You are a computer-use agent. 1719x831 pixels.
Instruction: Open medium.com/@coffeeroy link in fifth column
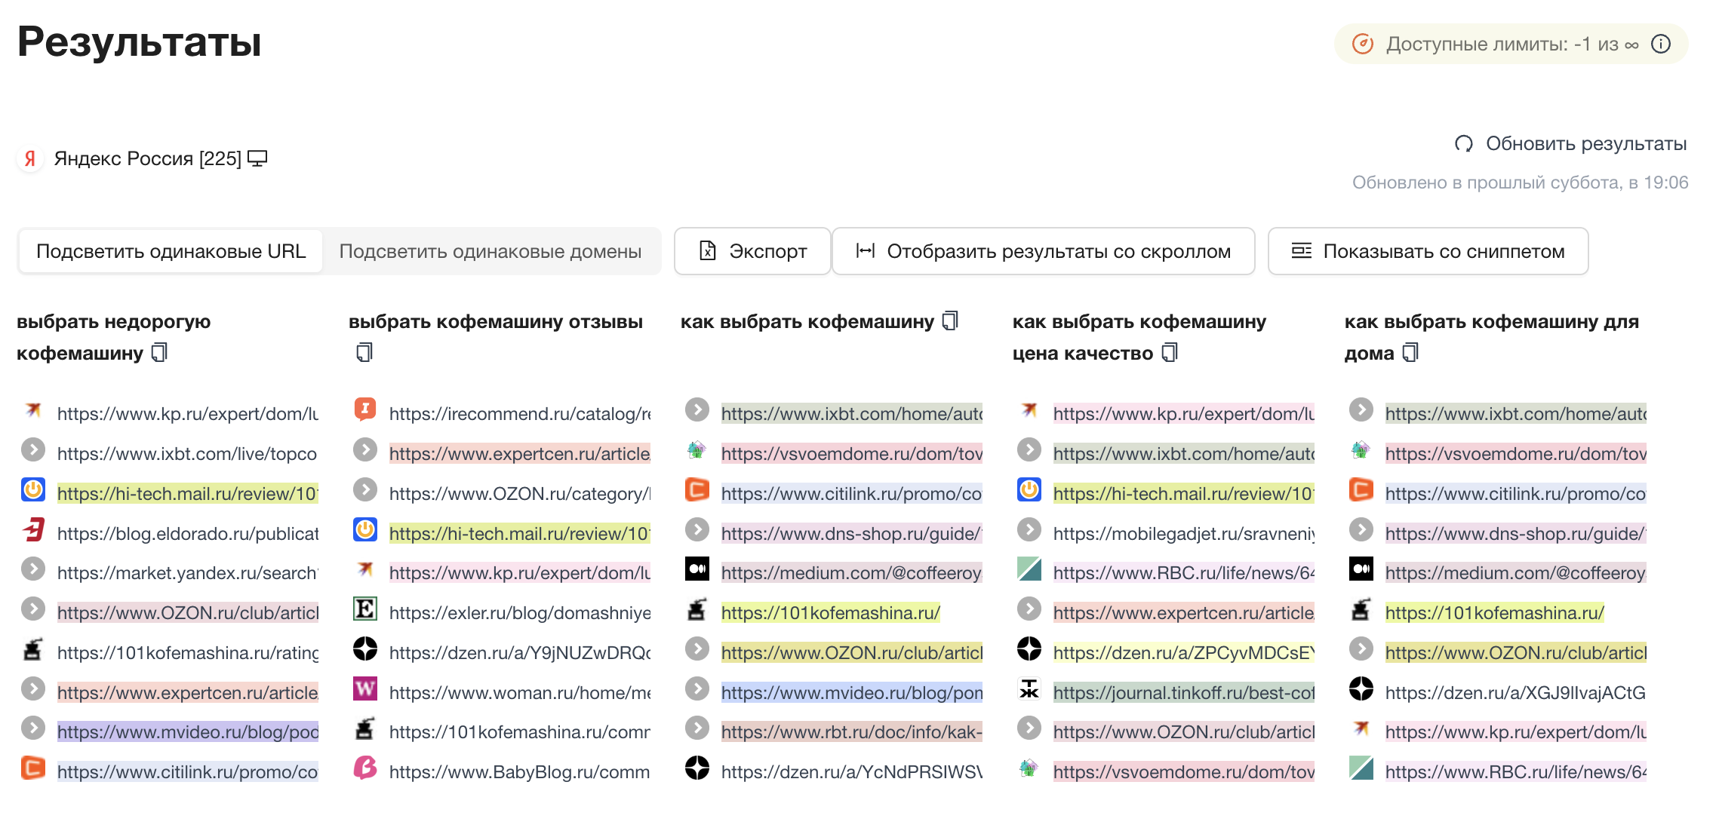(x=1516, y=572)
